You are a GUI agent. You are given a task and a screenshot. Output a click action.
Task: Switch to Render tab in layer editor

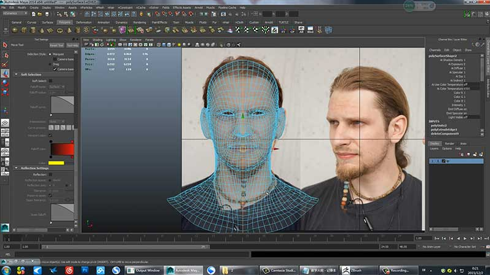click(x=449, y=144)
